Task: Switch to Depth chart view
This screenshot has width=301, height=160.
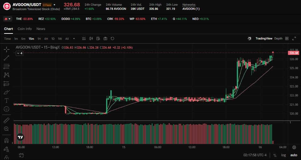Action: 278,39
